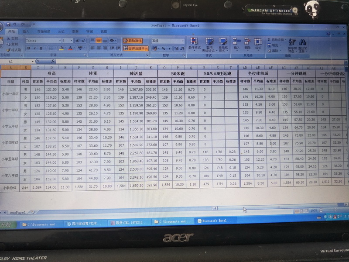Image resolution: width=349 pixels, height=262 pixels.
Task: Switch to the Formulas (公式) ribbon tab
Action: 61,31
